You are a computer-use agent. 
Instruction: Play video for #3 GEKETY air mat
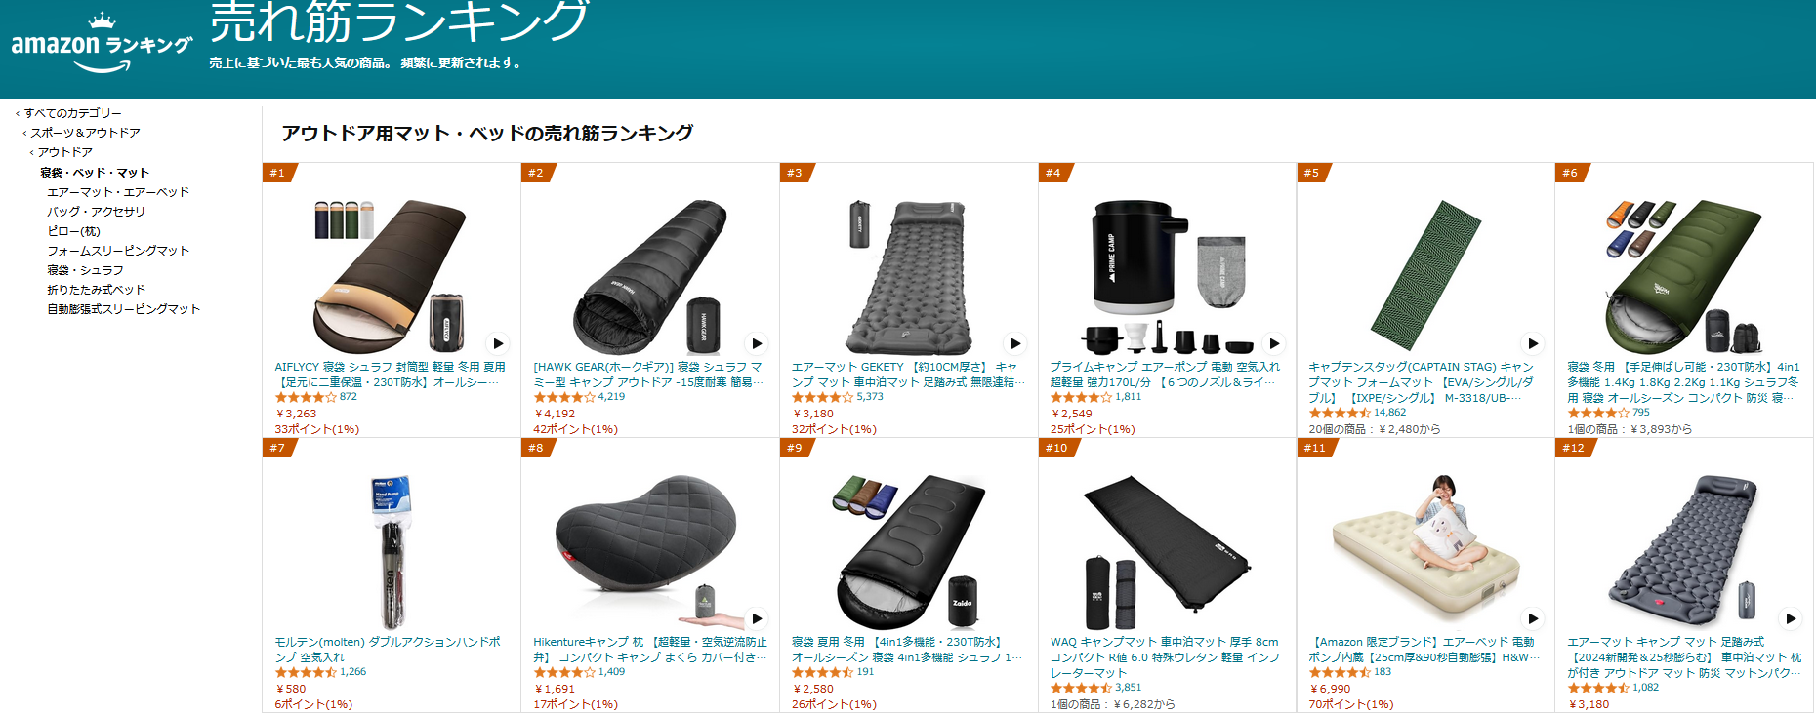pyautogui.click(x=1015, y=343)
